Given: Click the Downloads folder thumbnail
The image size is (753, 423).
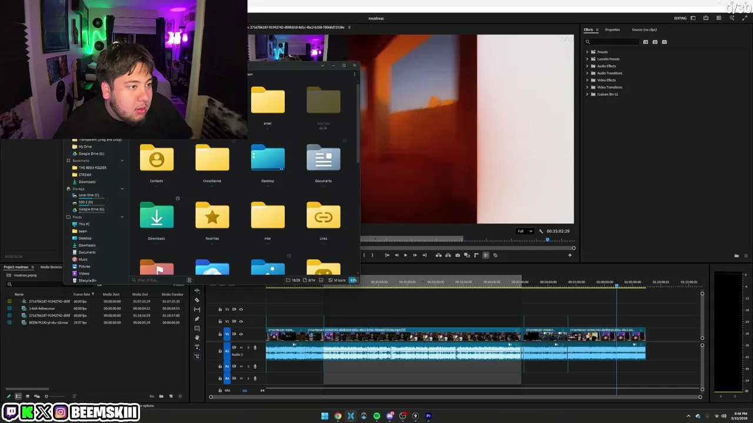Looking at the screenshot, I should point(156,215).
